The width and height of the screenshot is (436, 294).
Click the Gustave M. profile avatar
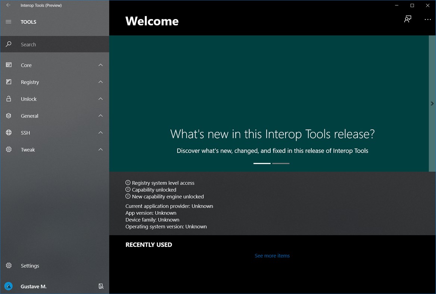click(9, 286)
